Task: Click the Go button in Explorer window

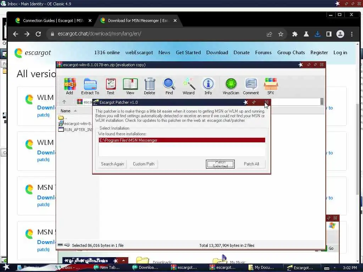Action: point(328,248)
